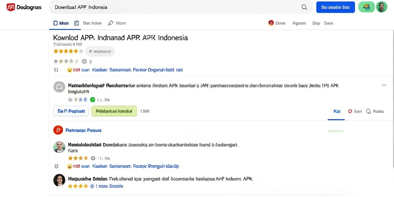Click the 'Hegudche Grislao' review text
Image resolution: width=394 pixels, height=197 pixels.
[160, 179]
